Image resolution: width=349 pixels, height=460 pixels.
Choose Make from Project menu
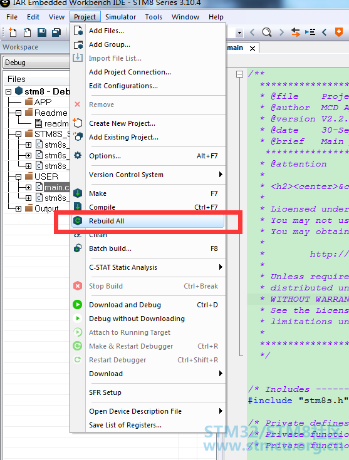tap(148, 193)
